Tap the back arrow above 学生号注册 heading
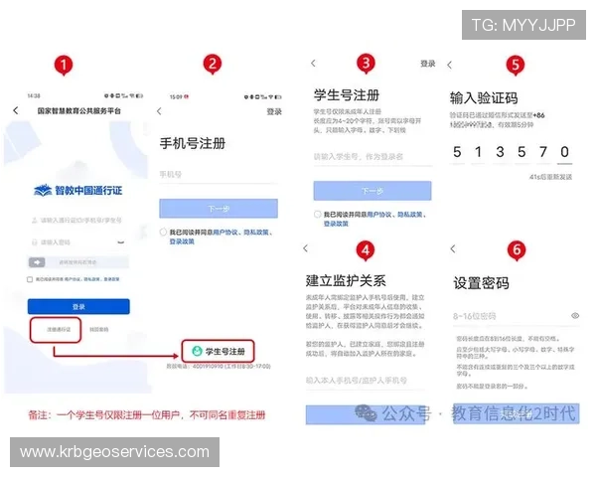The image size is (596, 477). pyautogui.click(x=313, y=64)
